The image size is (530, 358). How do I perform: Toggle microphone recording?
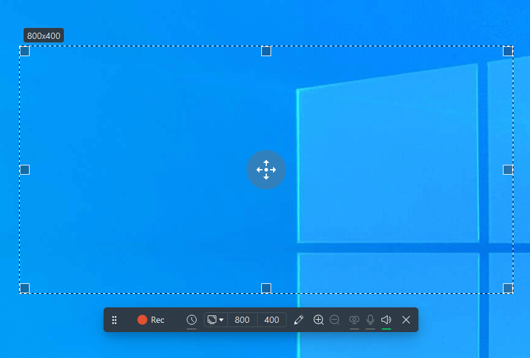pyautogui.click(x=370, y=320)
